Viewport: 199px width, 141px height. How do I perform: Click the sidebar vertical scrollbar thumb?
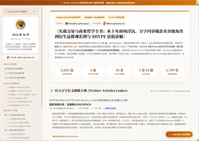tap(42, 56)
